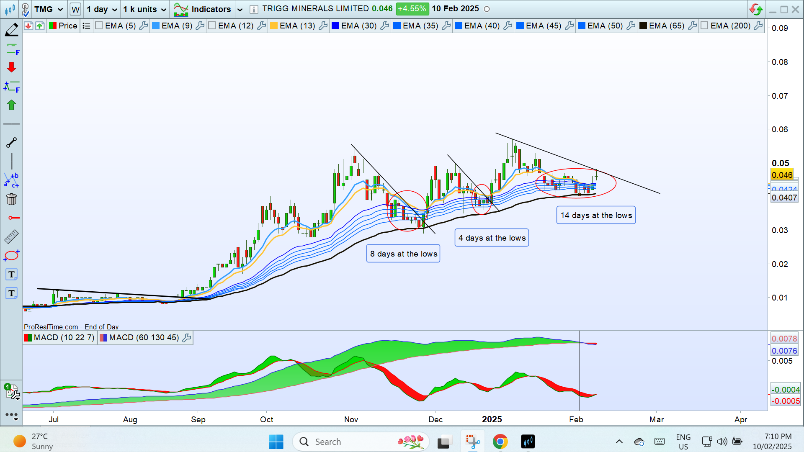Select the ruler measure tool
This screenshot has height=452, width=804.
point(11,236)
